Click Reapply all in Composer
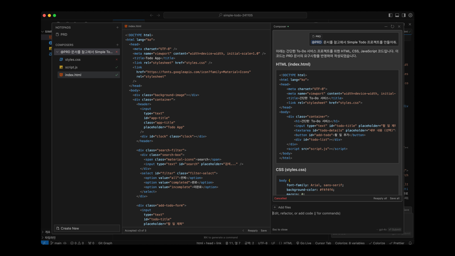455x256 pixels. pyautogui.click(x=380, y=199)
